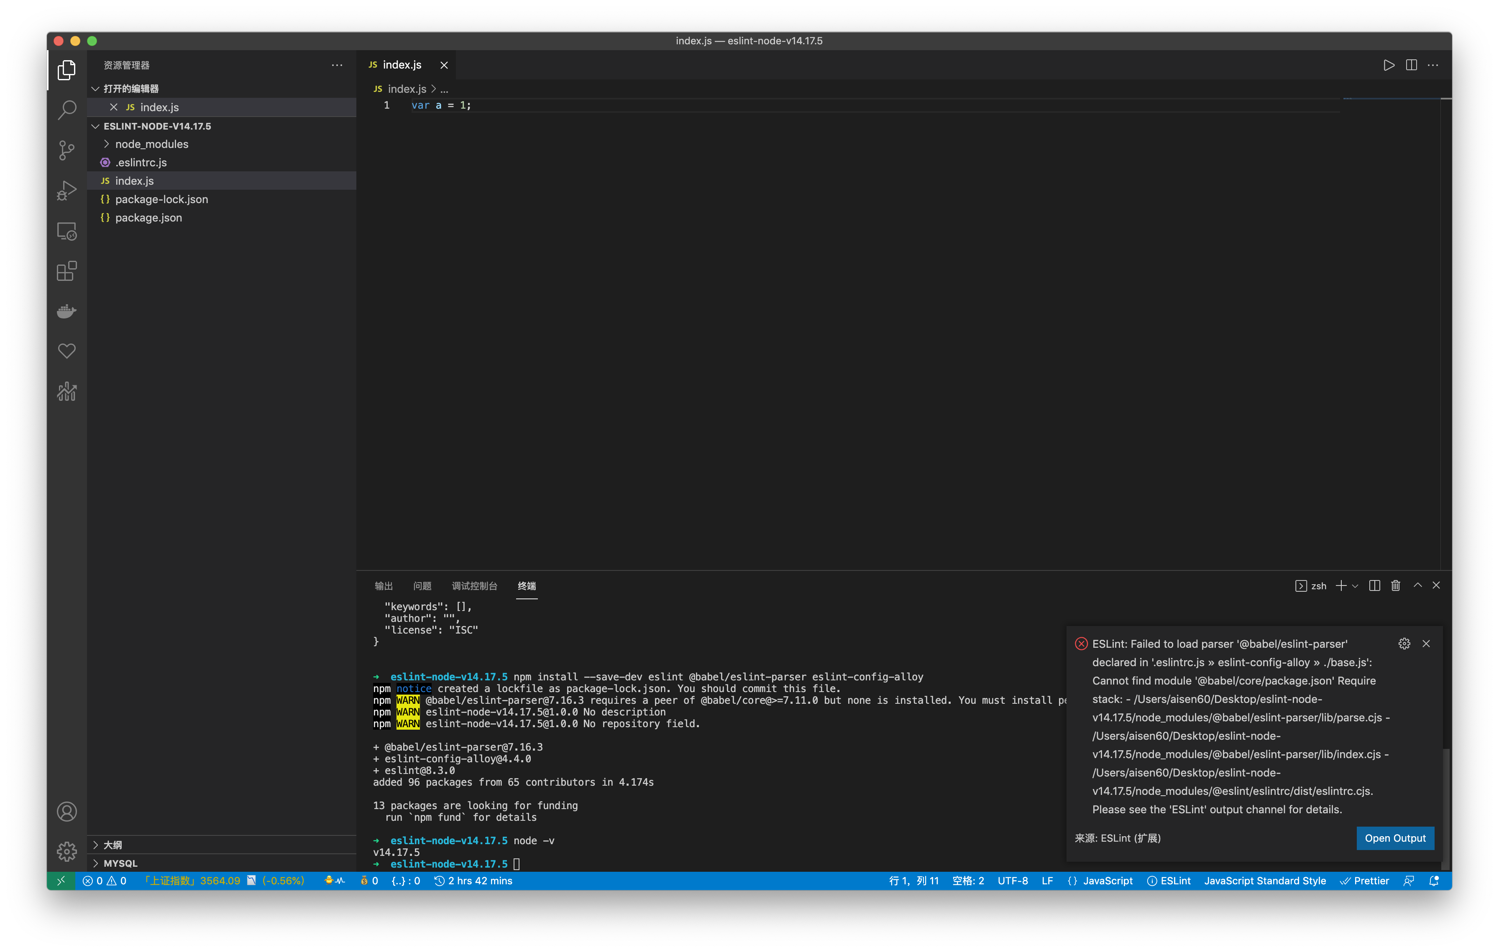
Task: Click the Open Output button
Action: point(1394,837)
